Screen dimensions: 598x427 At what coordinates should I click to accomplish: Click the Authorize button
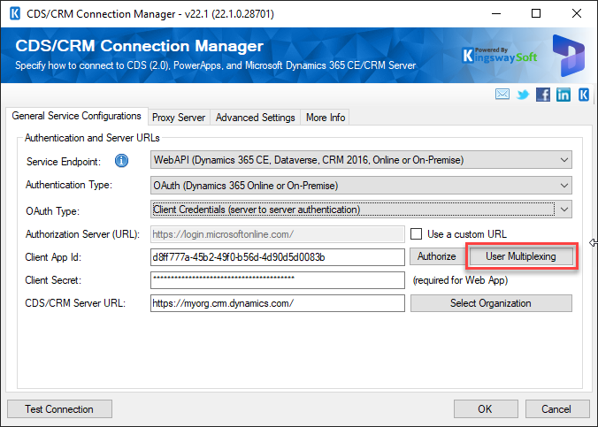pos(436,256)
